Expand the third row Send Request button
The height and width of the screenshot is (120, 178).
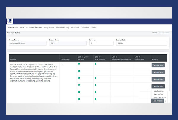(x=158, y=79)
